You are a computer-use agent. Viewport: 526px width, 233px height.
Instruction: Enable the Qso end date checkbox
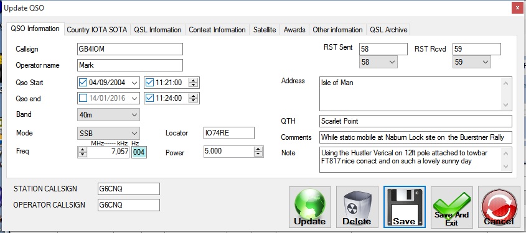(x=83, y=98)
